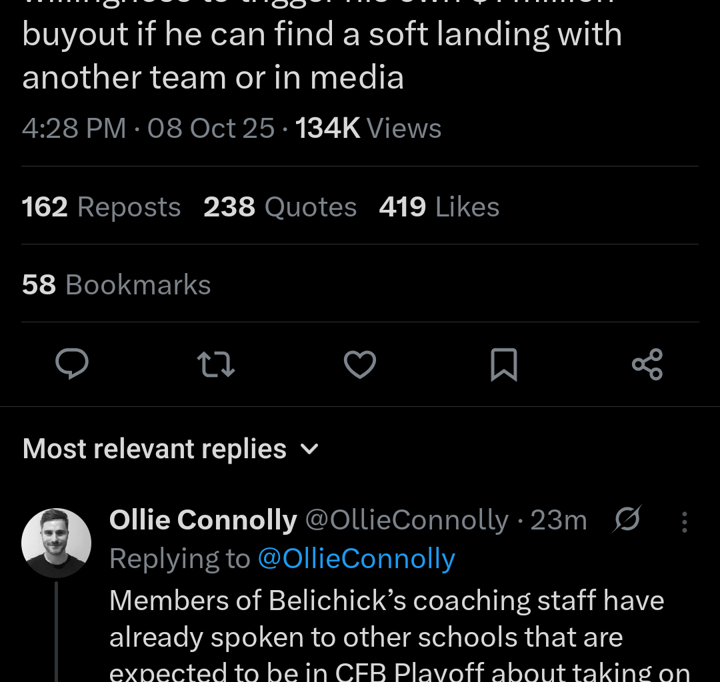Open the three-dot menu on the reply
The height and width of the screenshot is (682, 720).
684,521
